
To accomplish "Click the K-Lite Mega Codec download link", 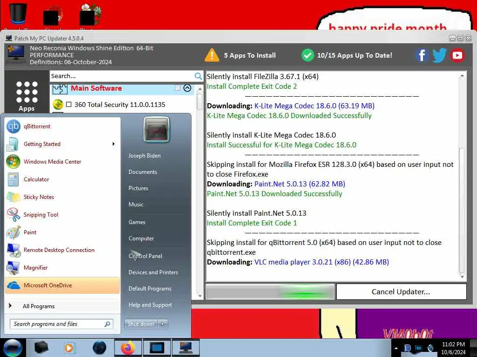I will (314, 106).
